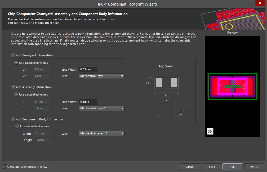Viewport: 267px width, 172px height.
Task: Click the body Width 1.1mm field
Action: 43,134
